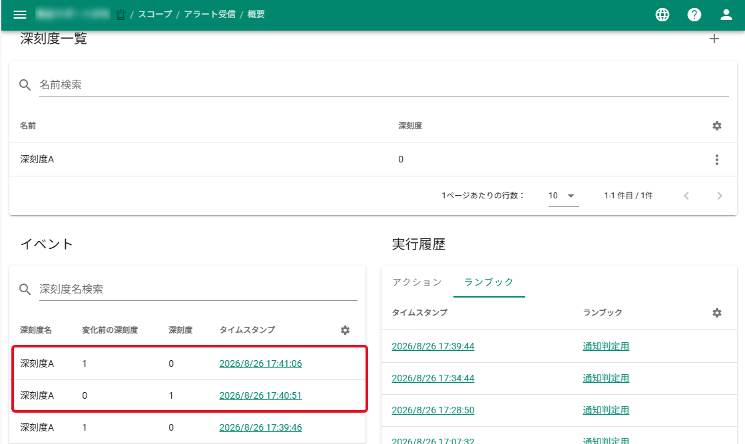Open the hamburger navigation menu
The height and width of the screenshot is (444, 745).
(20, 15)
